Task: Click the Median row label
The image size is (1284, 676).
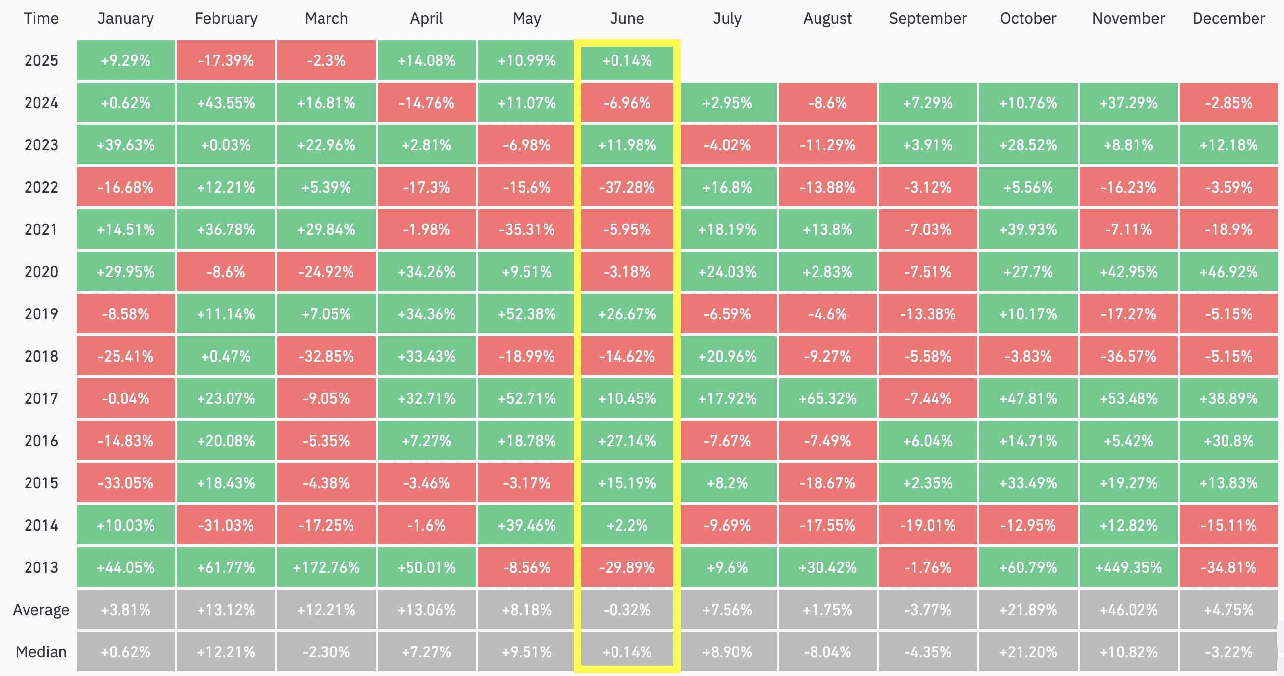Action: 41,652
